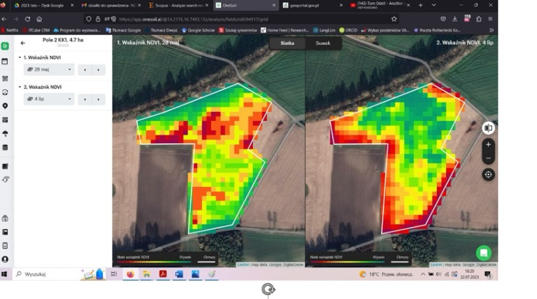The width and height of the screenshot is (537, 299).
Task: Click next date arrow for first NDVI
Action: click(98, 70)
